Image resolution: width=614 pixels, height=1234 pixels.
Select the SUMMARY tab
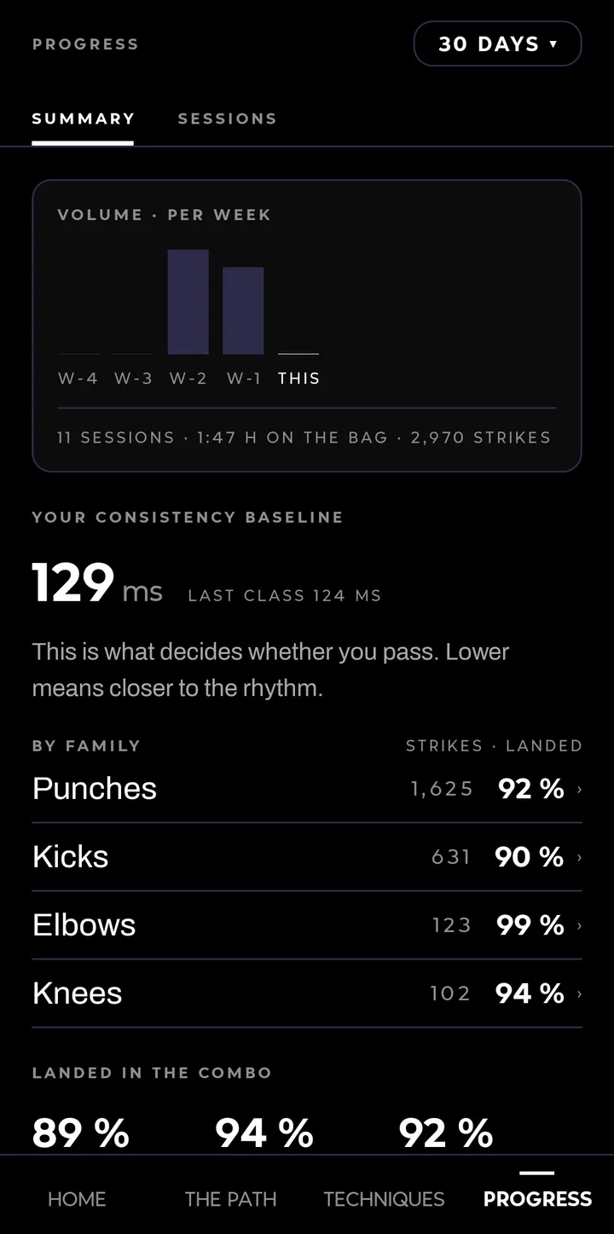pos(83,119)
